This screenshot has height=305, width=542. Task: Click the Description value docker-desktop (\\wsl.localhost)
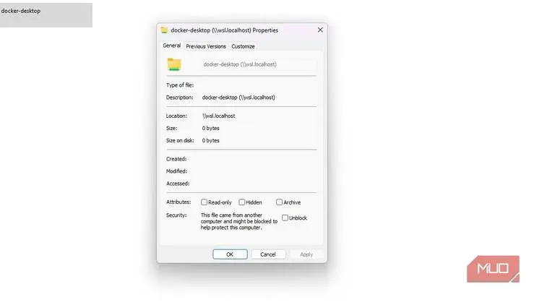(x=238, y=98)
